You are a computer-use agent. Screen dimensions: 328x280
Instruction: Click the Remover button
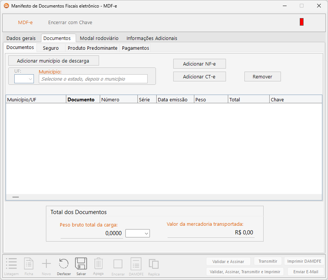click(262, 77)
